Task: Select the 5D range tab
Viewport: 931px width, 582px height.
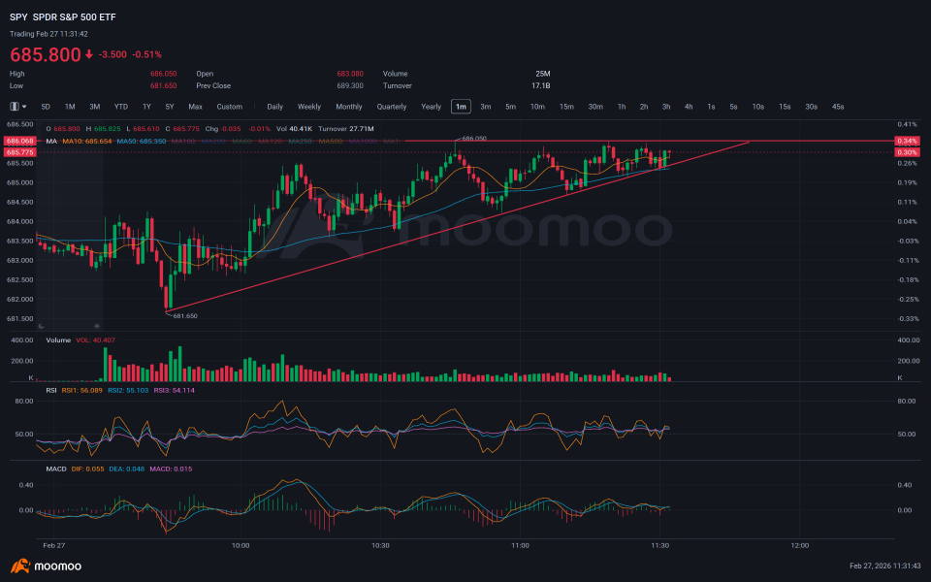Action: tap(46, 107)
